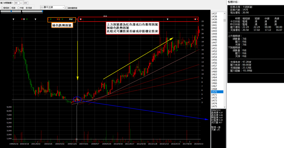The image size is (284, 148).
Task: Select stock code 1452 in list
Action: click(217, 51)
